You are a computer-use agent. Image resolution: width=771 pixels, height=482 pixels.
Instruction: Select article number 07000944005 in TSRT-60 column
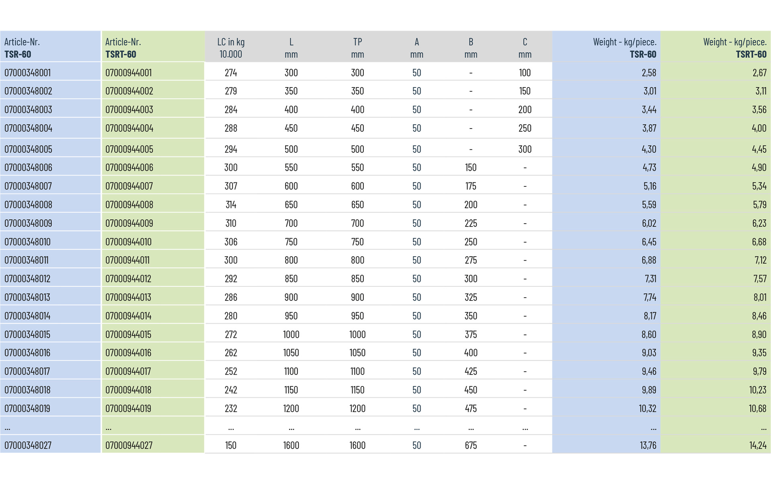click(129, 149)
